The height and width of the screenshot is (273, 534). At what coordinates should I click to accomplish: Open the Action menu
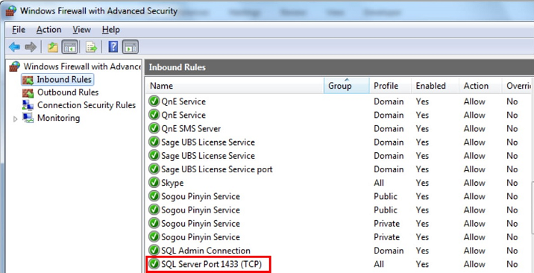coord(48,30)
